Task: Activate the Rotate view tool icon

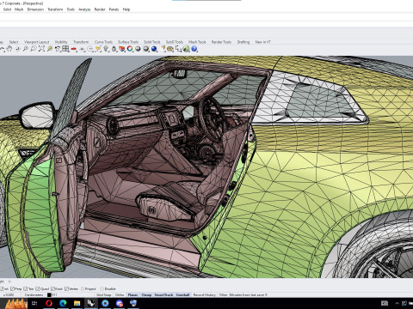Action: pyautogui.click(x=18, y=49)
